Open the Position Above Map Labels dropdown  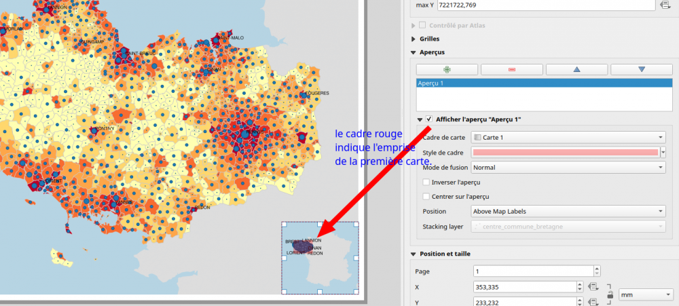(x=568, y=211)
